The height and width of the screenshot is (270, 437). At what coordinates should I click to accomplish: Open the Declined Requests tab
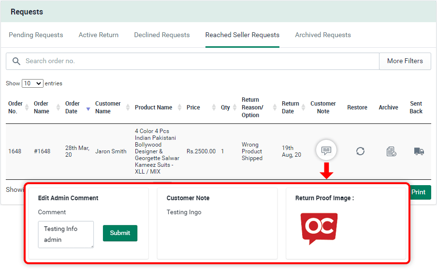[162, 35]
